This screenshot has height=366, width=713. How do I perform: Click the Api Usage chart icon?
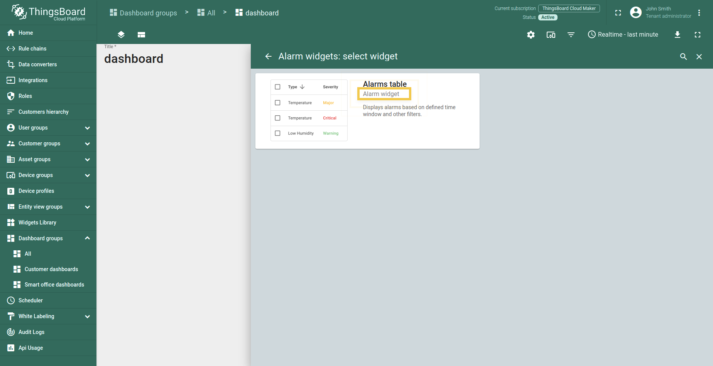pos(11,348)
